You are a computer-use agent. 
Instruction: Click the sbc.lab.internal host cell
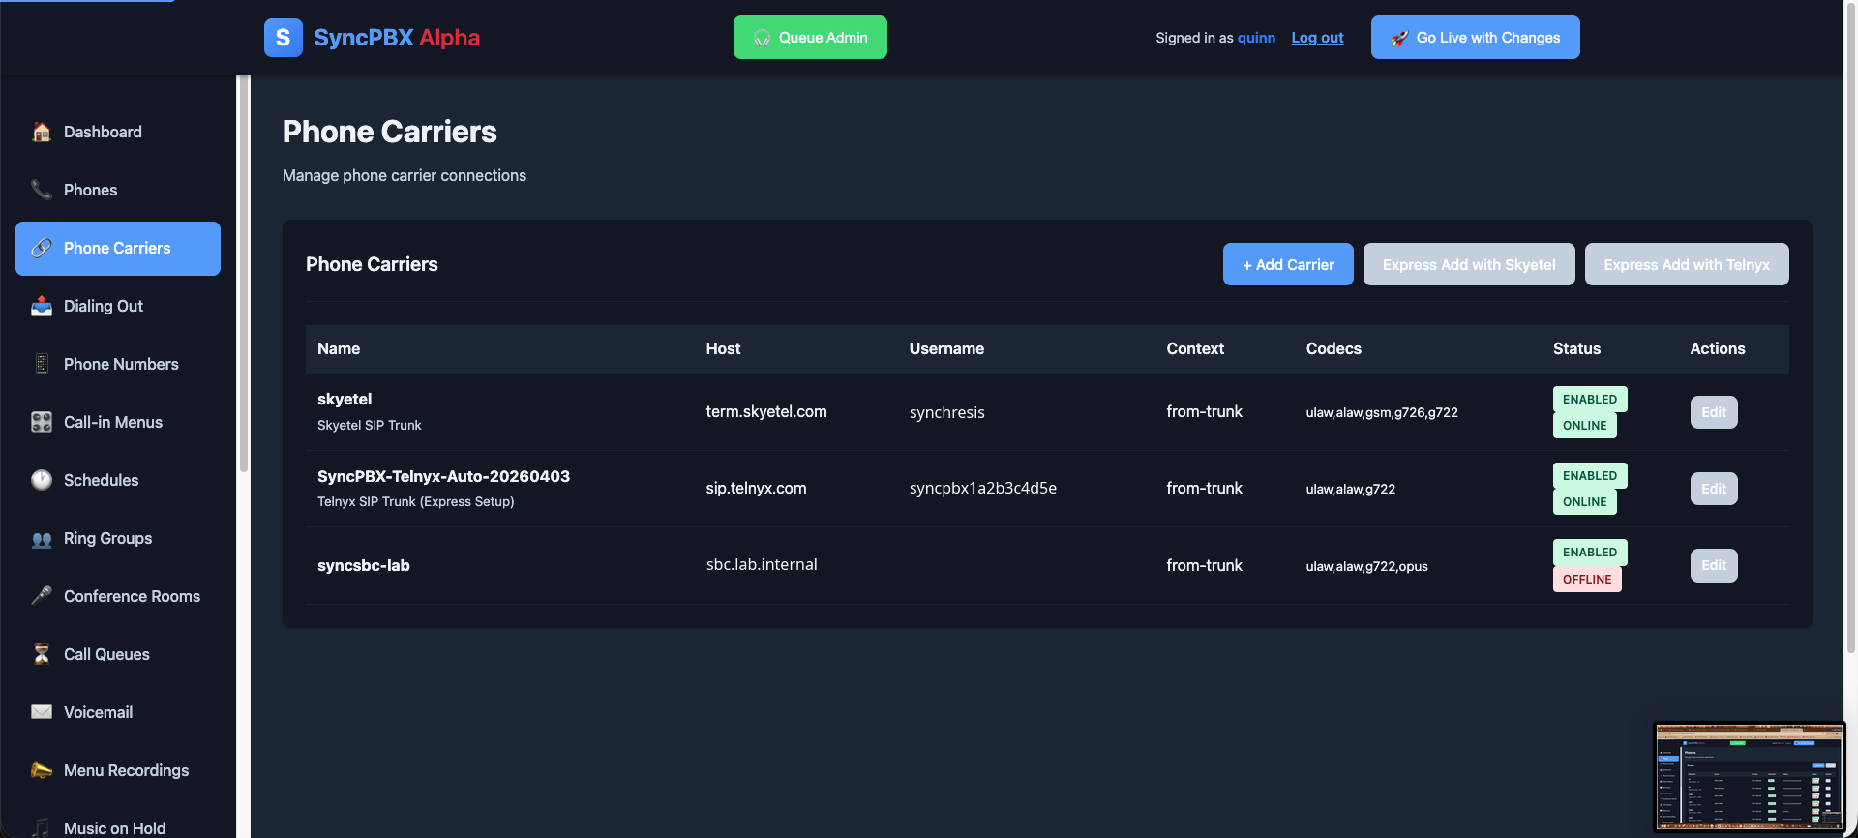point(762,564)
